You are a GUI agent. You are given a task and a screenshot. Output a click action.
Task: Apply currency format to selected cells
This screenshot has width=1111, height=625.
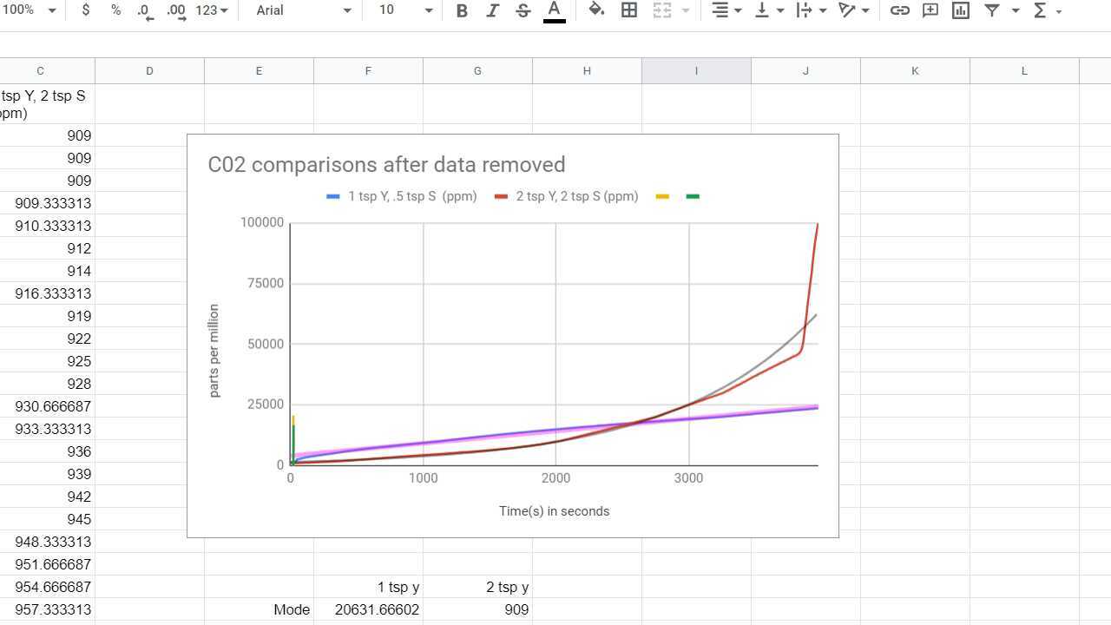click(x=84, y=10)
